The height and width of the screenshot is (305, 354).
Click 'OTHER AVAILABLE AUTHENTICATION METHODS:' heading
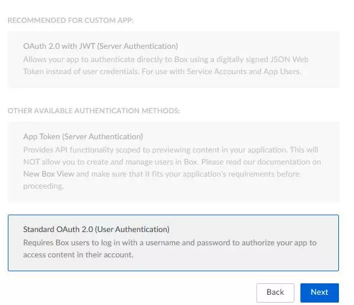[x=94, y=111]
